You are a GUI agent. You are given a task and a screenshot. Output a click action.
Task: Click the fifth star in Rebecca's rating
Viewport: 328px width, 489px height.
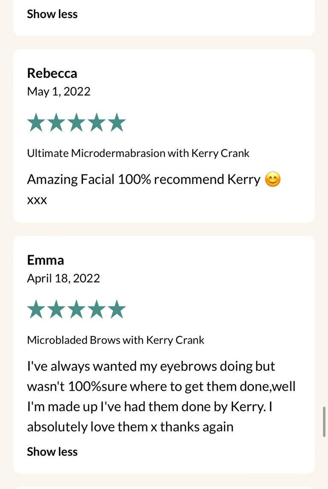click(117, 123)
